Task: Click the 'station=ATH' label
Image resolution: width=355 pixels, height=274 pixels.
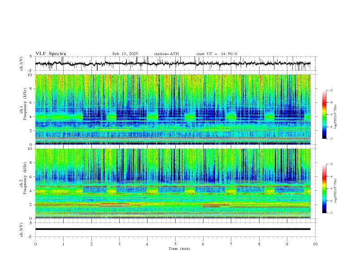Action: coord(166,54)
